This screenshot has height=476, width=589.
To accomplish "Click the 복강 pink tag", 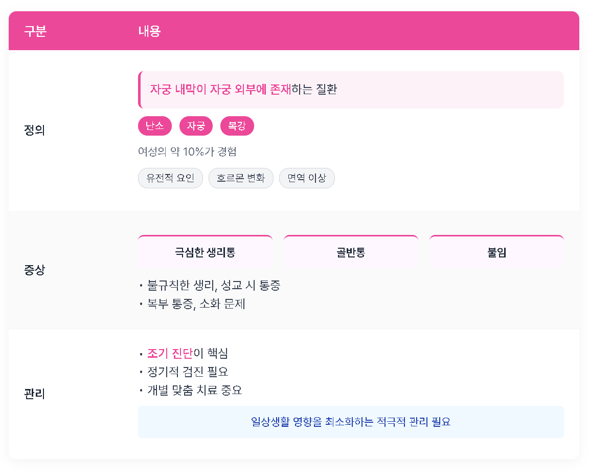I will pyautogui.click(x=237, y=126).
